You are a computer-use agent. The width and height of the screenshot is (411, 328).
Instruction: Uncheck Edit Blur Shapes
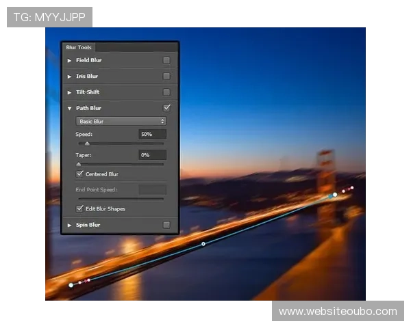point(79,208)
